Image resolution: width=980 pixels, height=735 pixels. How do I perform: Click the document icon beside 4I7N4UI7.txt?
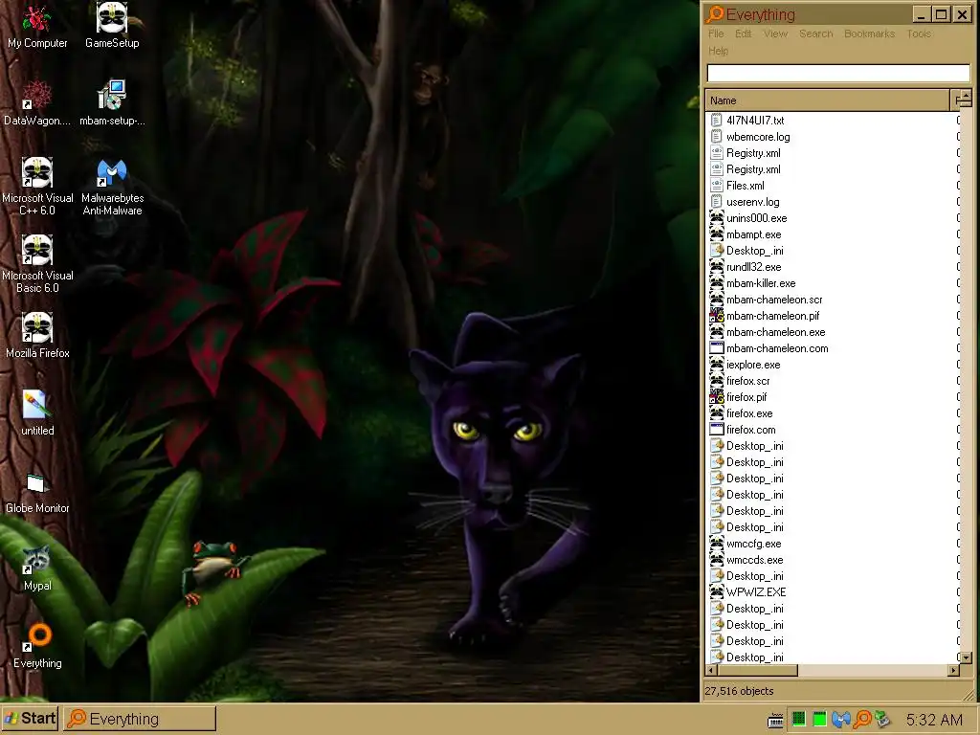point(717,120)
